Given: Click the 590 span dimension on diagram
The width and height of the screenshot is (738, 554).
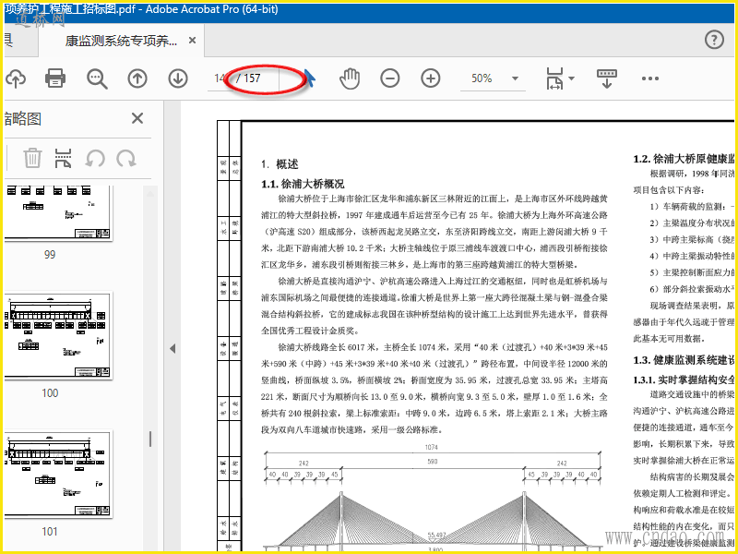Looking at the screenshot, I should [x=433, y=462].
